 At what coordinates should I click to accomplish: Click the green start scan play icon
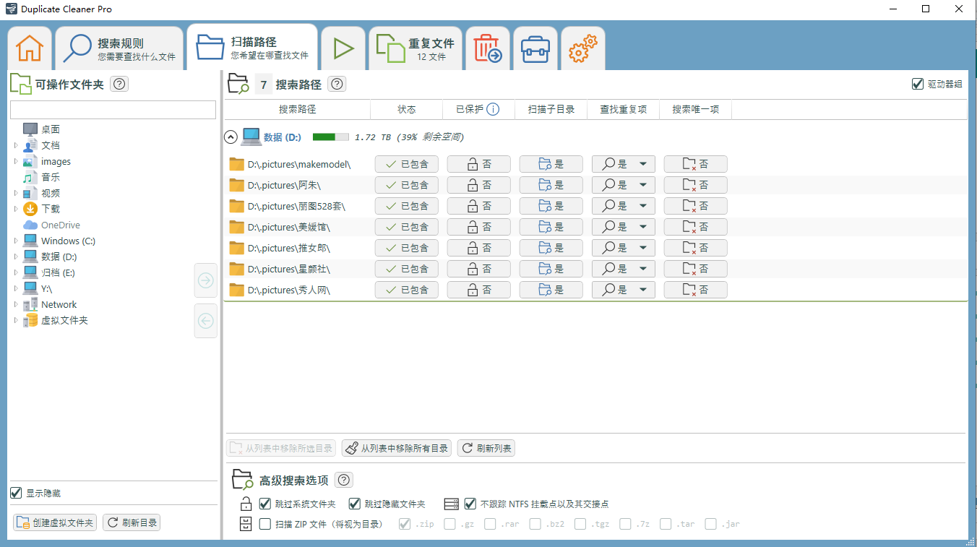point(343,48)
